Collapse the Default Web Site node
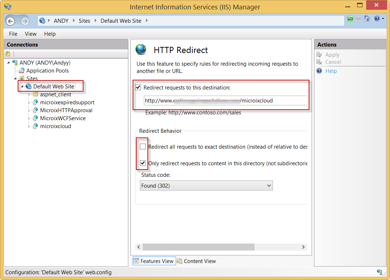The height and width of the screenshot is (280, 390). (x=22, y=87)
